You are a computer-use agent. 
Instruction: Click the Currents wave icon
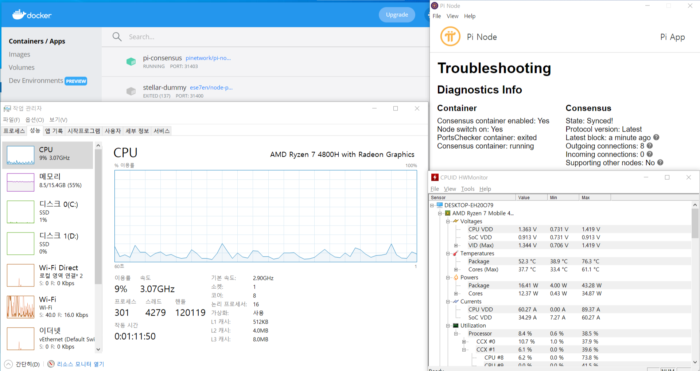tap(456, 301)
